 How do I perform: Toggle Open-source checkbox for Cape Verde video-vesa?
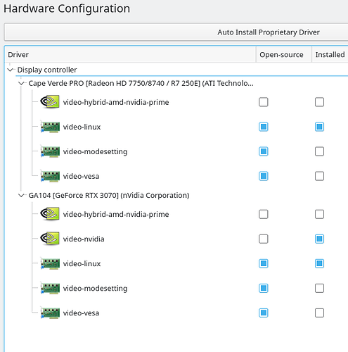tap(264, 176)
